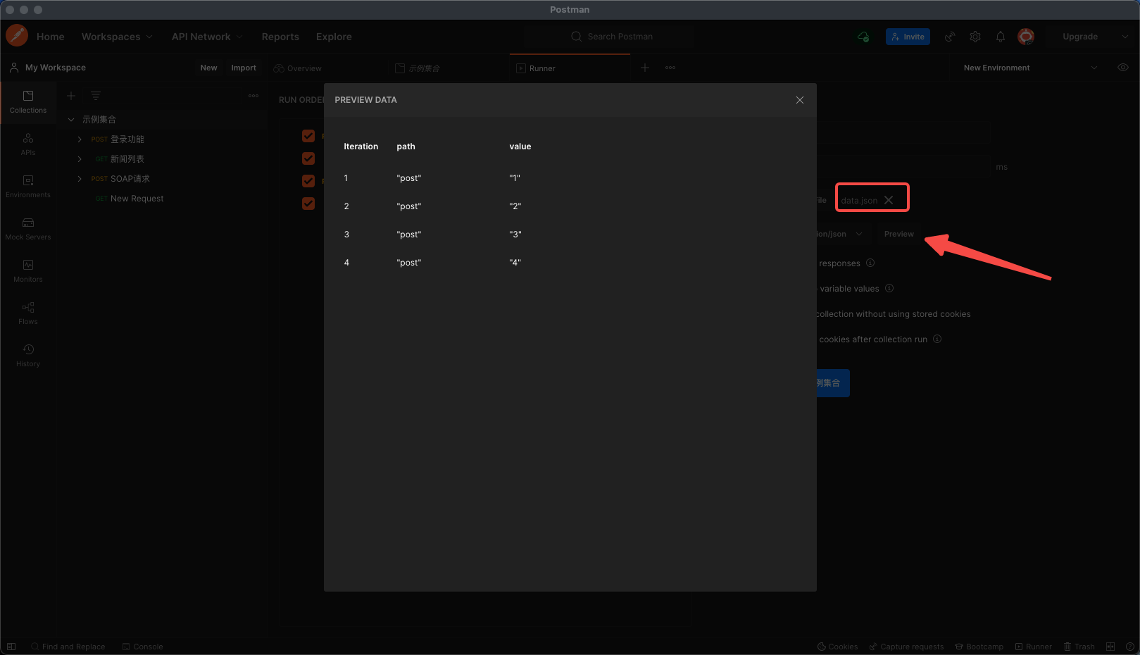The width and height of the screenshot is (1140, 655).
Task: Expand the SOAP请求 request
Action: [80, 179]
